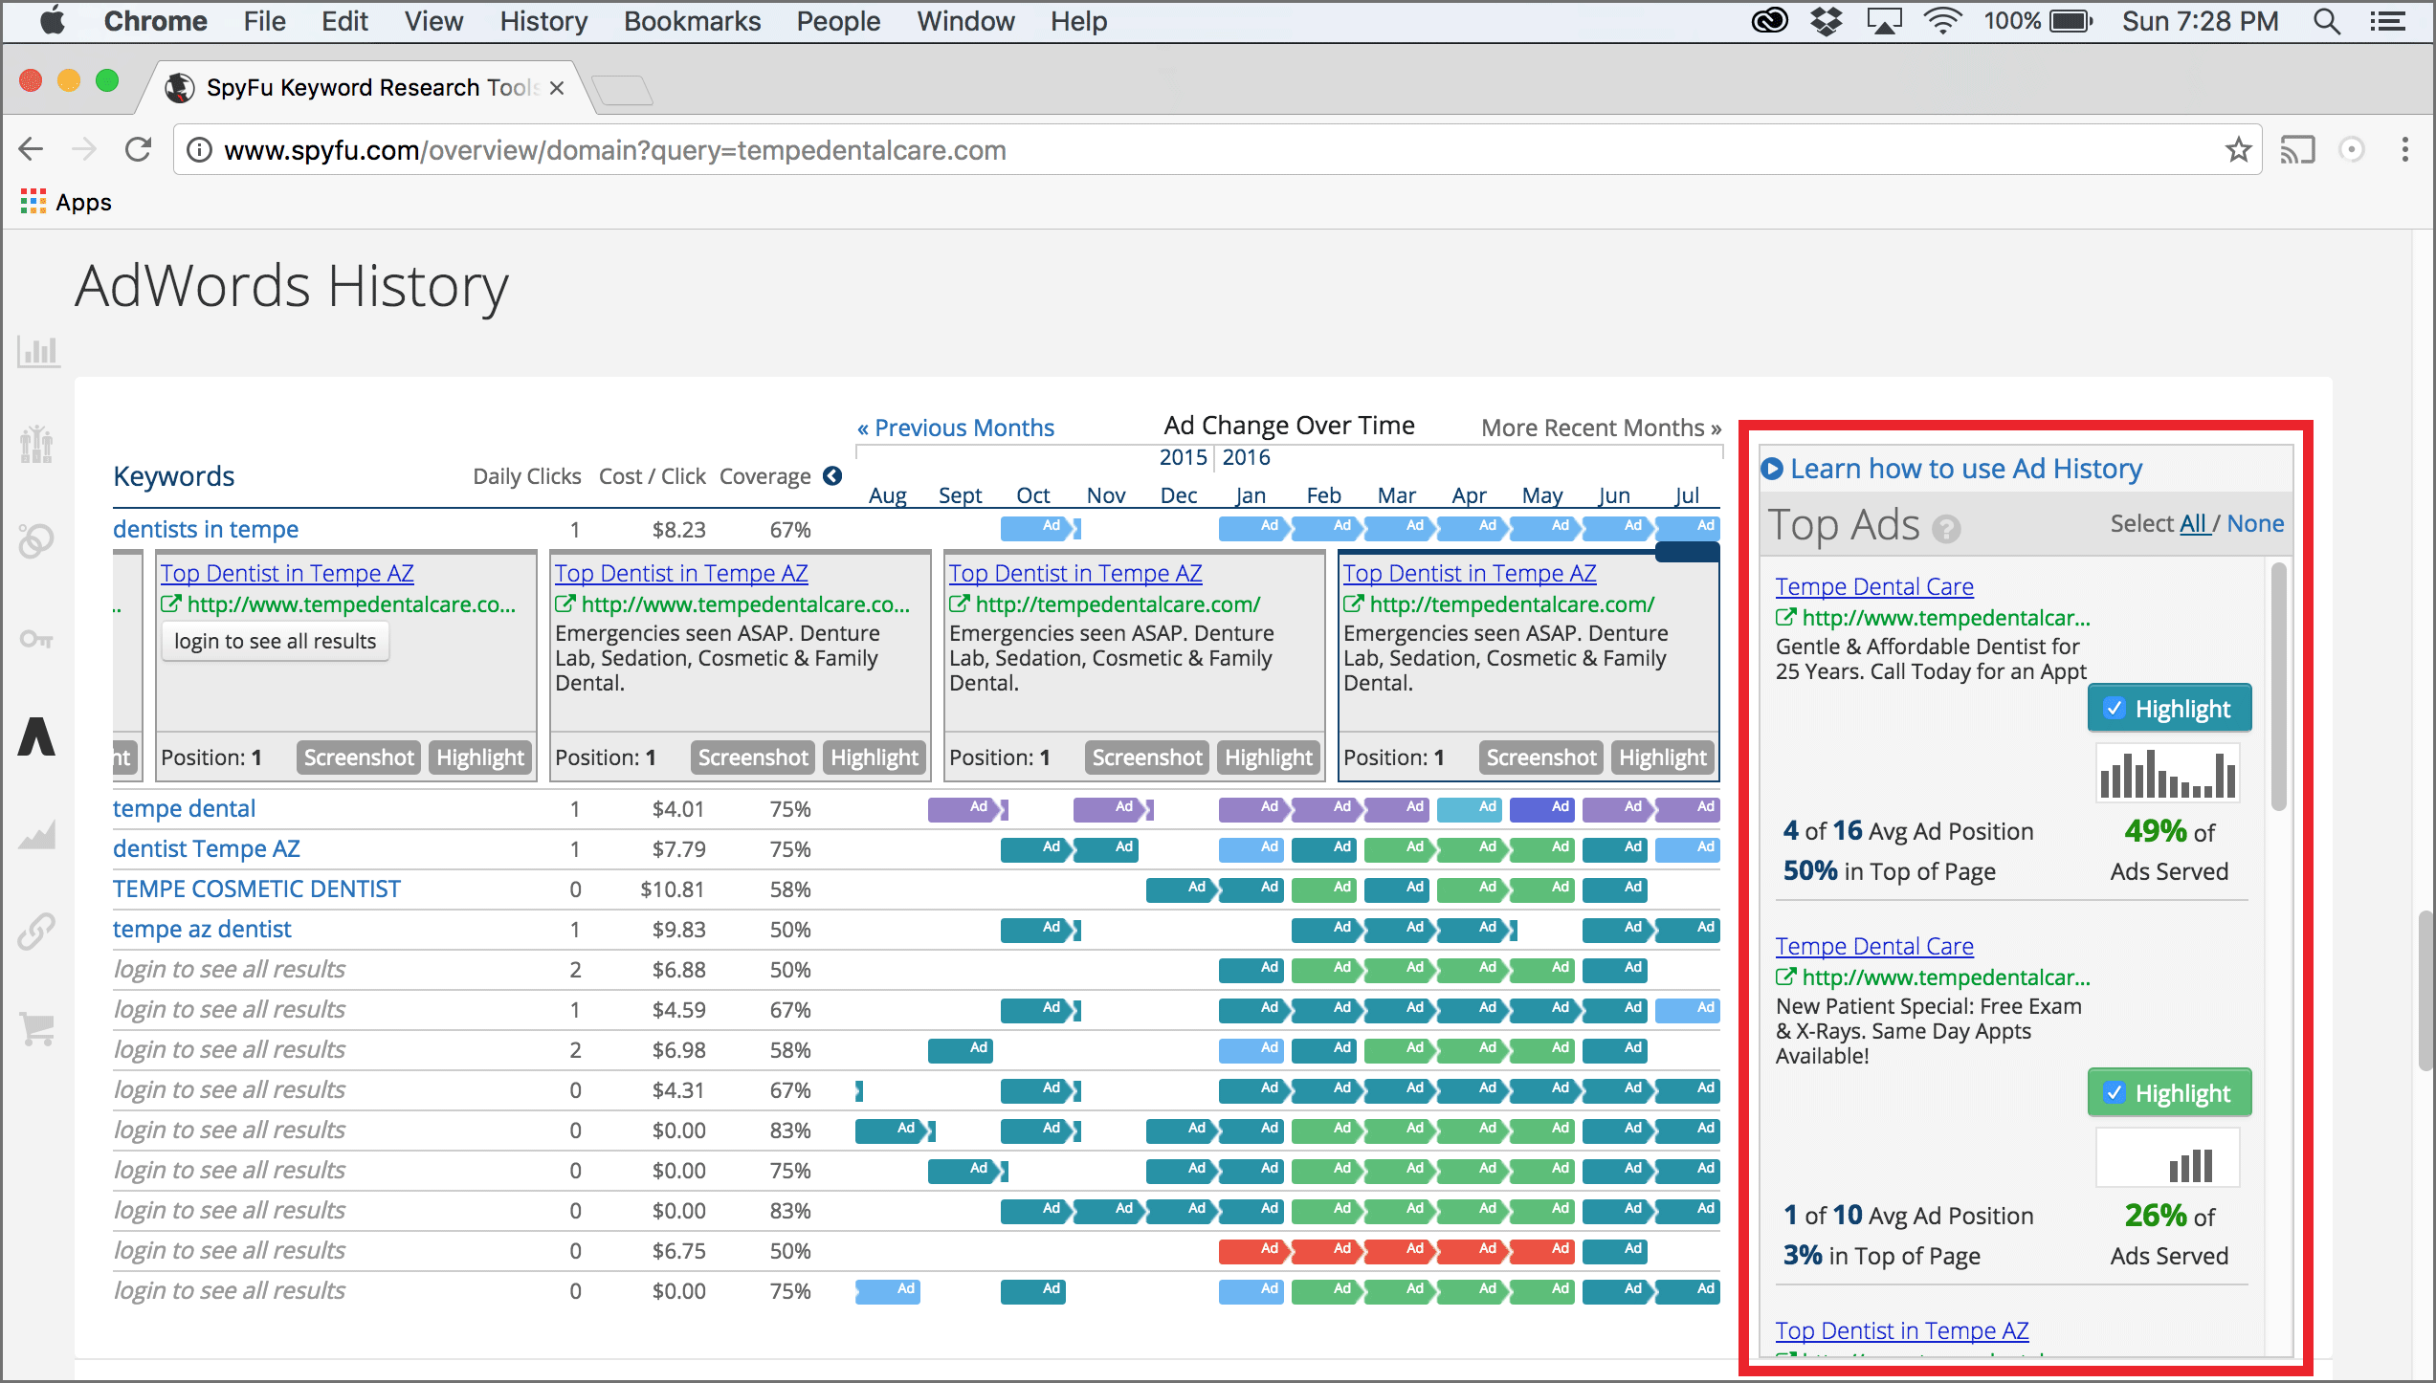Image resolution: width=2436 pixels, height=1383 pixels.
Task: Click « Previous Months link
Action: 955,428
